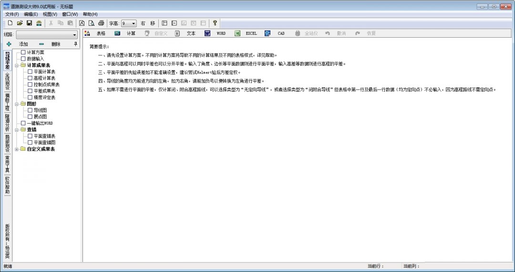Open the 文件(F) menu
The height and width of the screenshot is (272, 515).
tap(11, 14)
